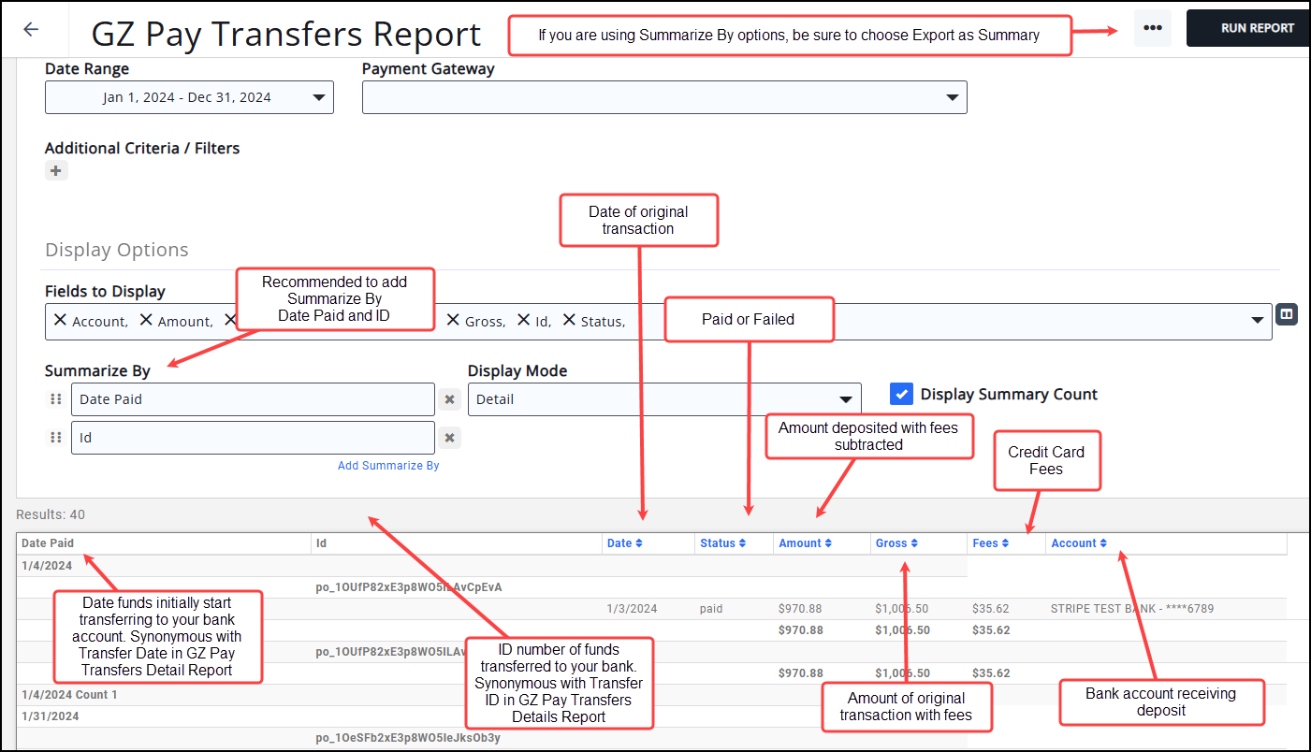Click the drag handle beside Id field
1311x752 pixels.
(x=55, y=438)
